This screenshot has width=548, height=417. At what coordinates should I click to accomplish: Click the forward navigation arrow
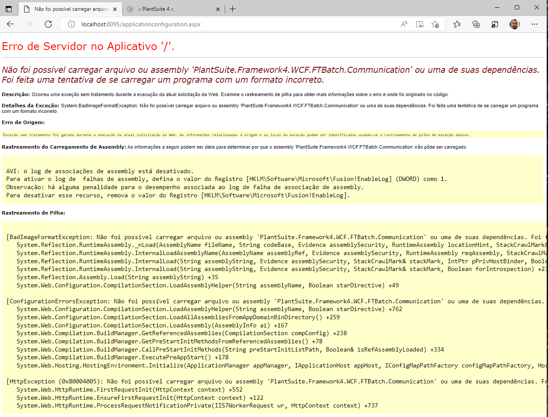(x=29, y=24)
